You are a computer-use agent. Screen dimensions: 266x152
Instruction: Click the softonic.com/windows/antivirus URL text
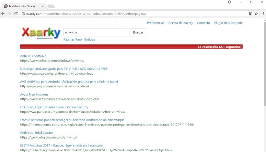[52, 61]
